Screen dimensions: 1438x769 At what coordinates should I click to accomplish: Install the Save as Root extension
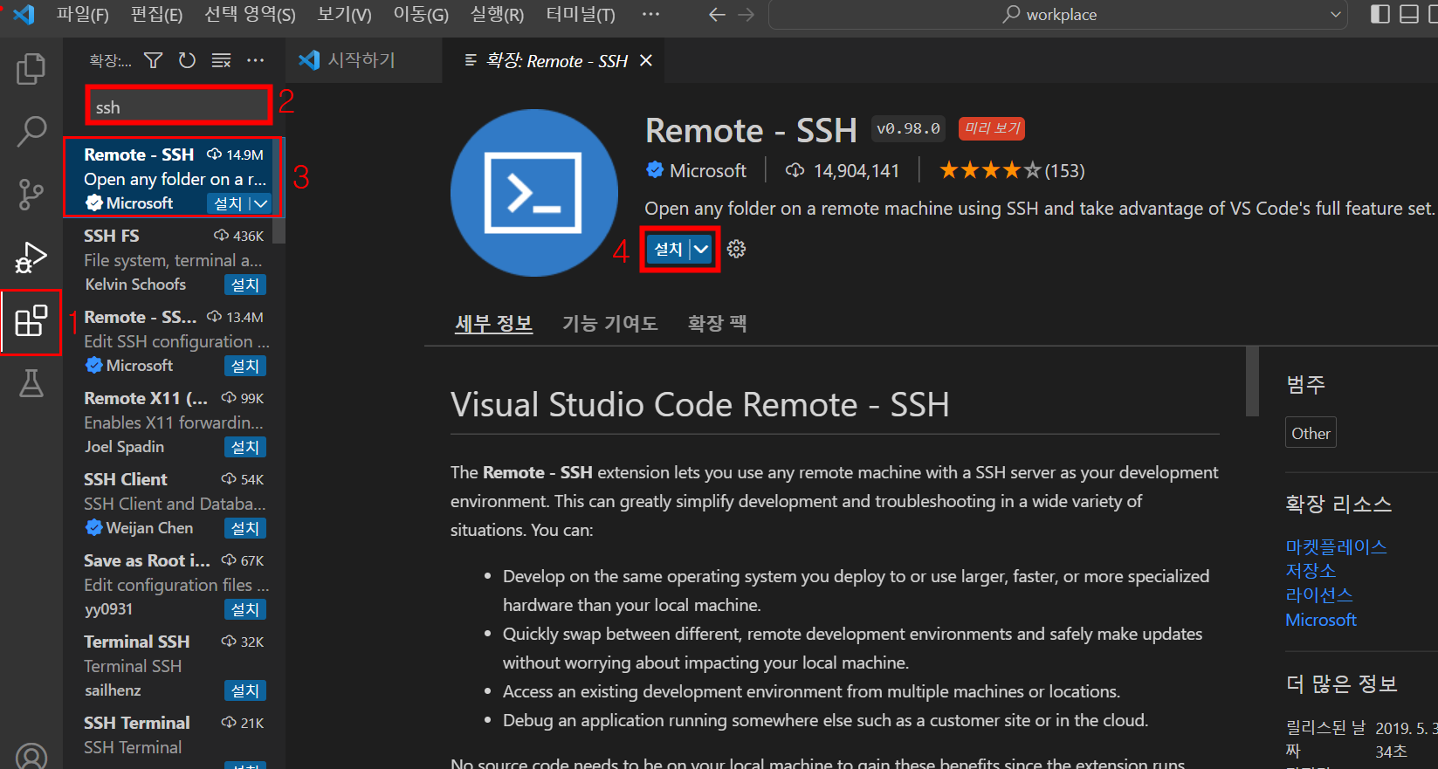[245, 609]
